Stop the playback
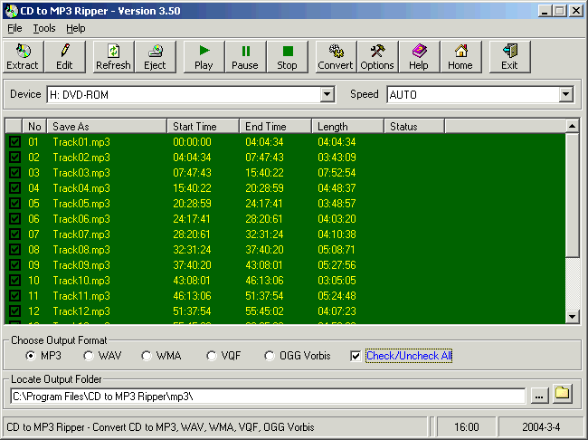This screenshot has height=440, width=588. point(287,57)
